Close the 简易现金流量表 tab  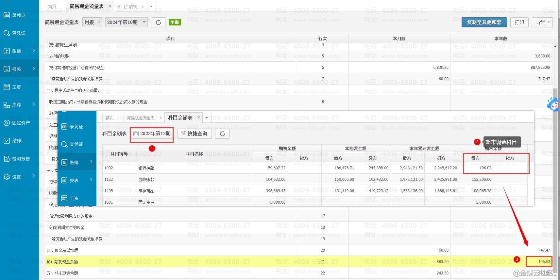click(110, 6)
